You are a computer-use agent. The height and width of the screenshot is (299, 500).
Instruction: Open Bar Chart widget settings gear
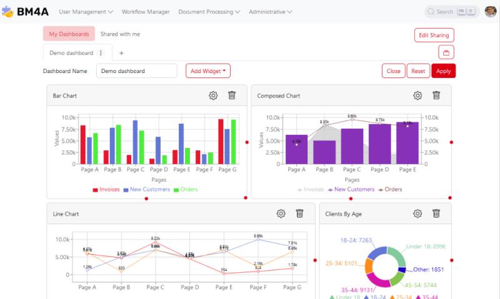(x=213, y=96)
